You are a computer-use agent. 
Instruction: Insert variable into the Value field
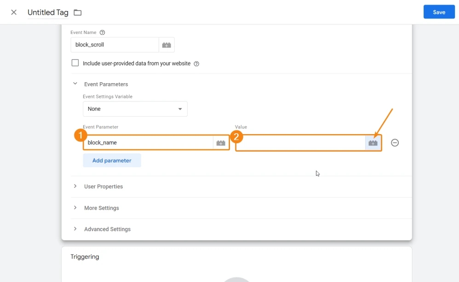(373, 143)
